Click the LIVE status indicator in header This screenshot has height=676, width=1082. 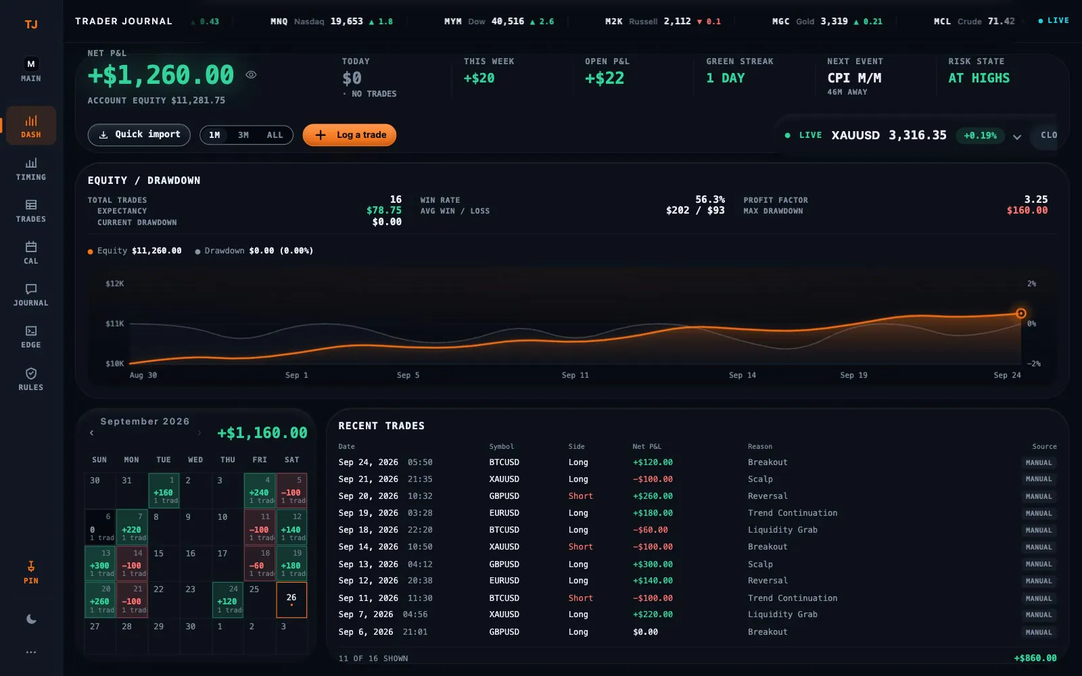pos(1054,21)
